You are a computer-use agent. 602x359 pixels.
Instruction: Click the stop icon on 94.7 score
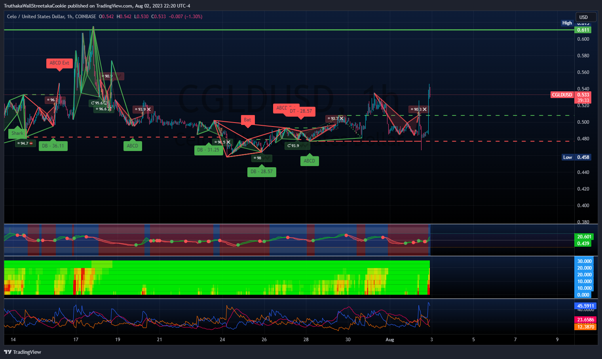tap(31, 144)
